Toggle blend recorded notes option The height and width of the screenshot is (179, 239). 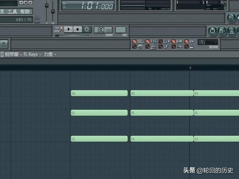tap(161, 42)
